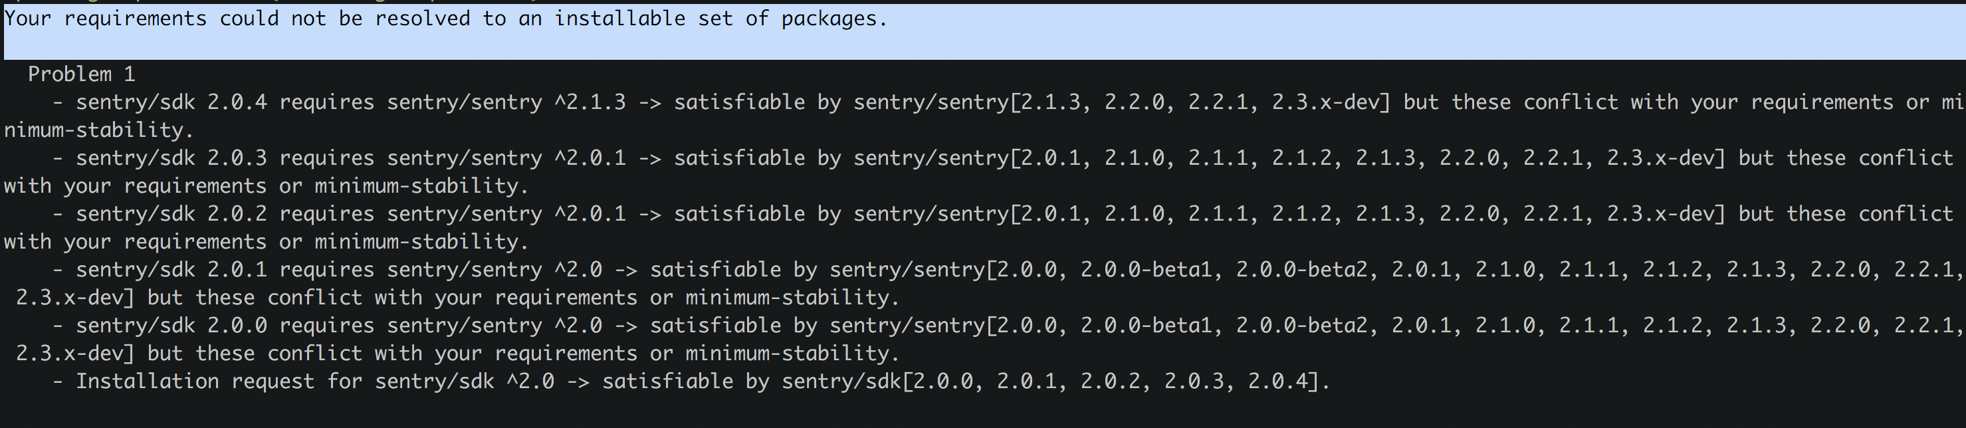Click "2.0.0-beta2" in the sdk 2.0.0 line
The height and width of the screenshot is (428, 1966).
(1302, 325)
